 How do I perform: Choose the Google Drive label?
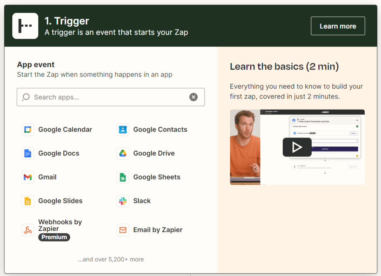pos(154,153)
